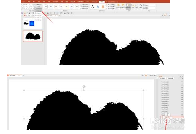Screen dimensions: 196x134
Task: Toggle eye icon of the highlighted Freeform row
Action: coord(182,117)
